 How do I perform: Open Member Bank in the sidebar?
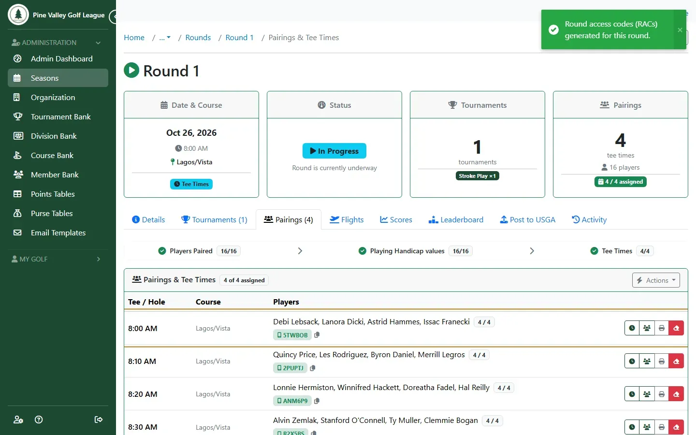tap(58, 174)
